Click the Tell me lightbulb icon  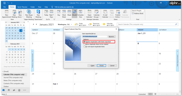tap(52, 7)
